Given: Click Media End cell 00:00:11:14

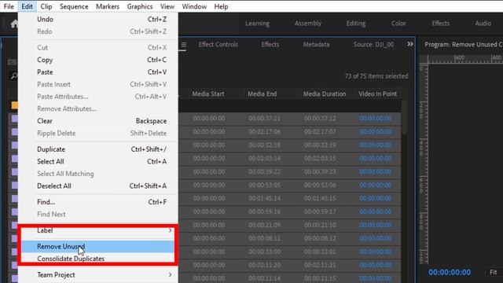Looking at the screenshot, I should (264, 278).
